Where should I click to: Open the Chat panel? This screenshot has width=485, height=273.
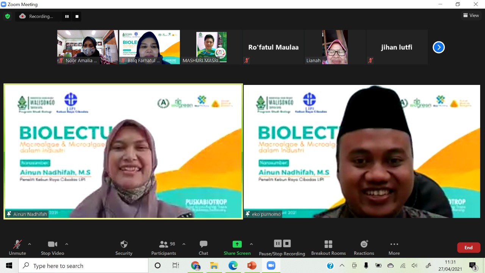point(203,248)
